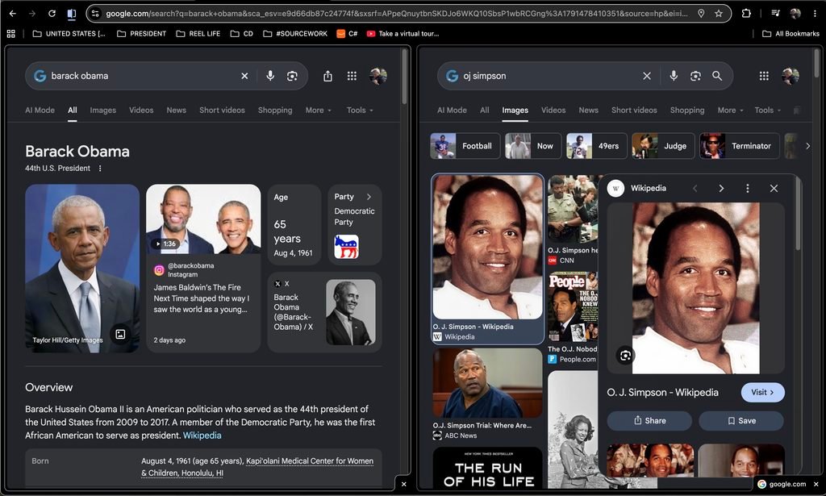Open the Google apps grid in the left pane
This screenshot has width=826, height=496.
pyautogui.click(x=352, y=76)
